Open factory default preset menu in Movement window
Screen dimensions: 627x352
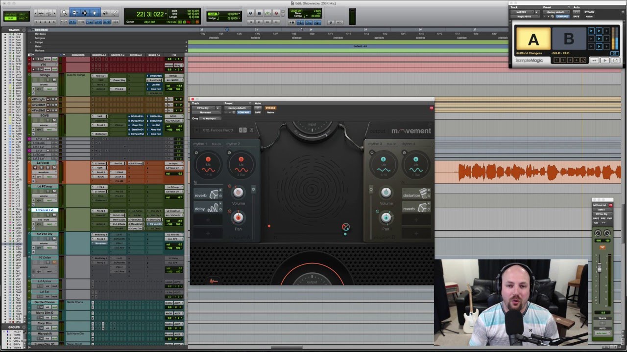(237, 108)
